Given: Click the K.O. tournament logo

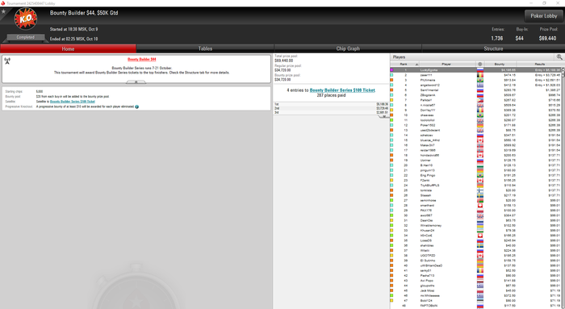Looking at the screenshot, I should [26, 19].
